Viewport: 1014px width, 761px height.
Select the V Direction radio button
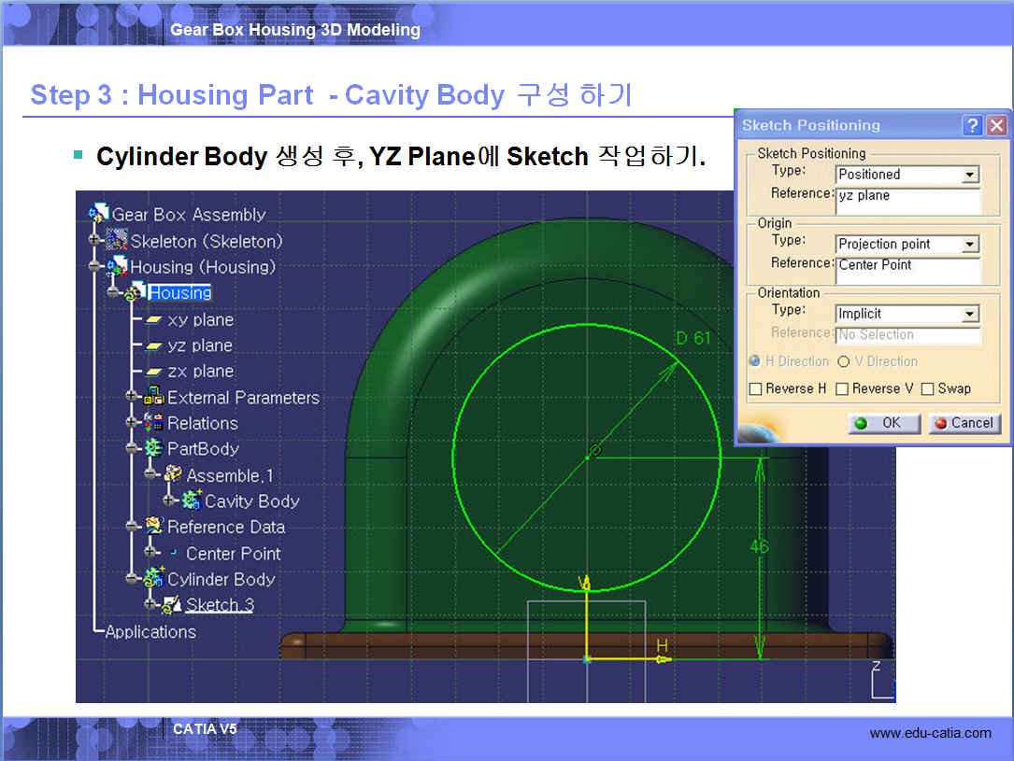click(843, 361)
